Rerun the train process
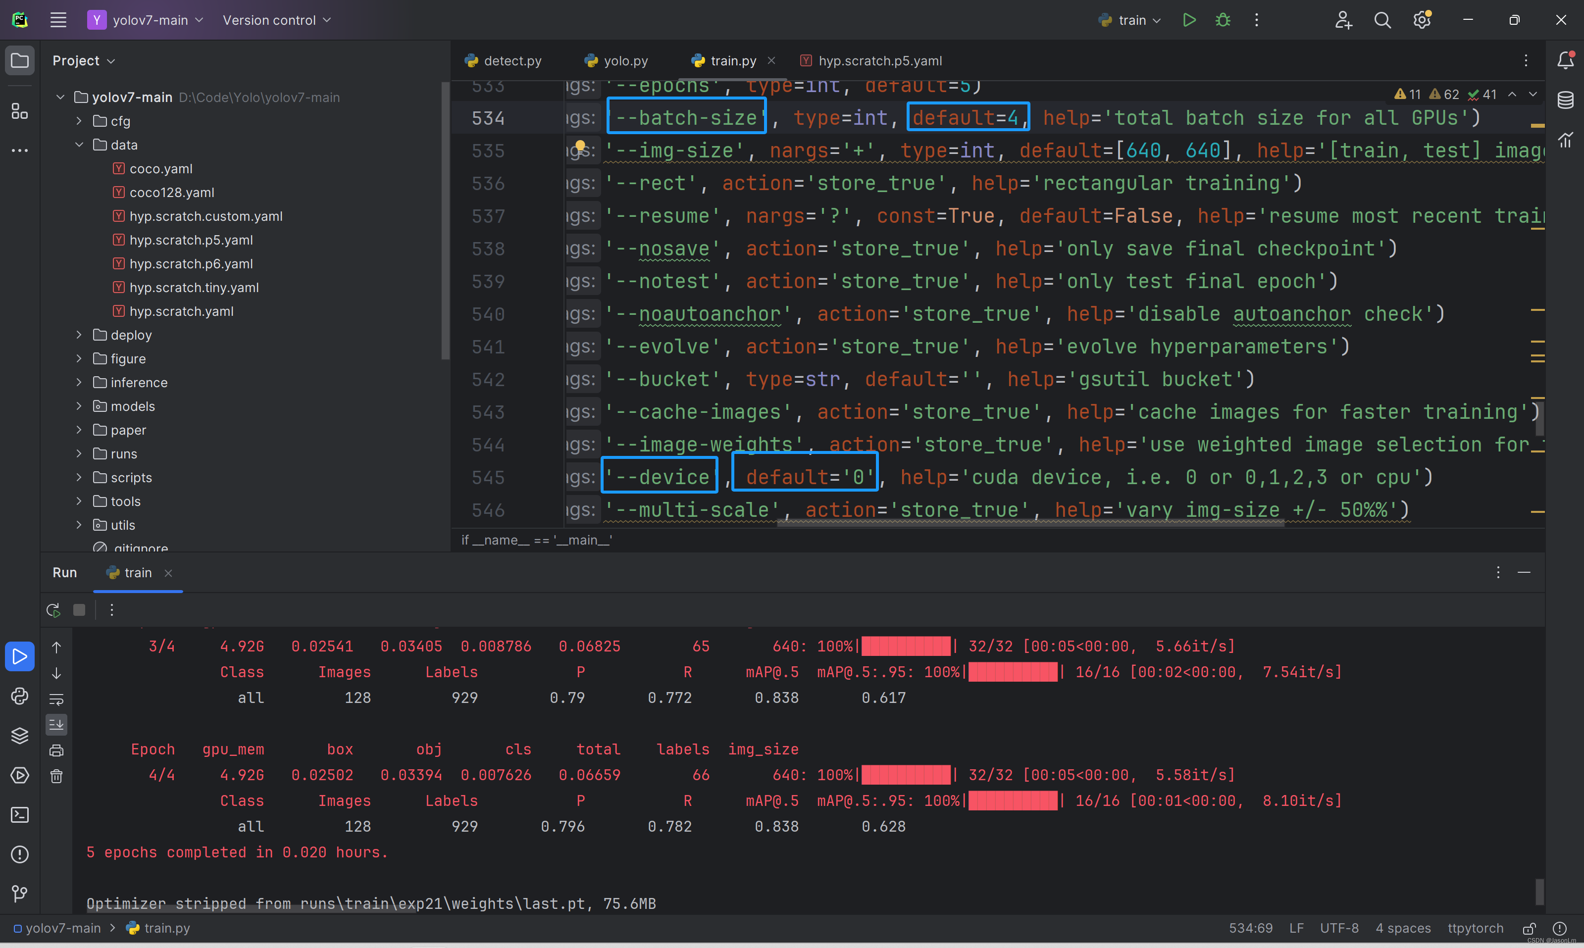1584x948 pixels. point(53,610)
